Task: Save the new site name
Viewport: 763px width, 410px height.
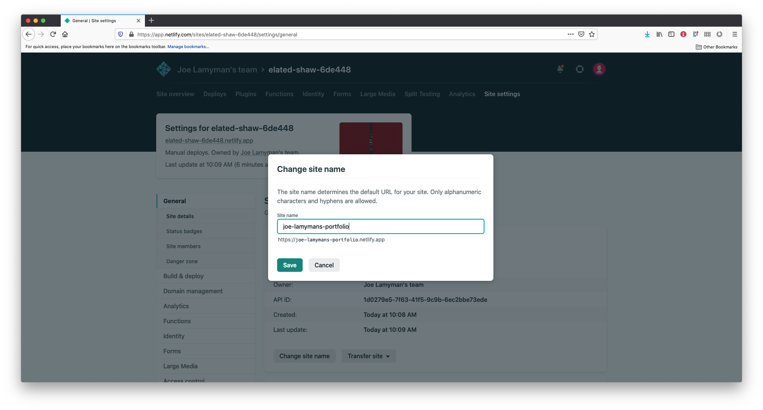Action: click(x=290, y=265)
